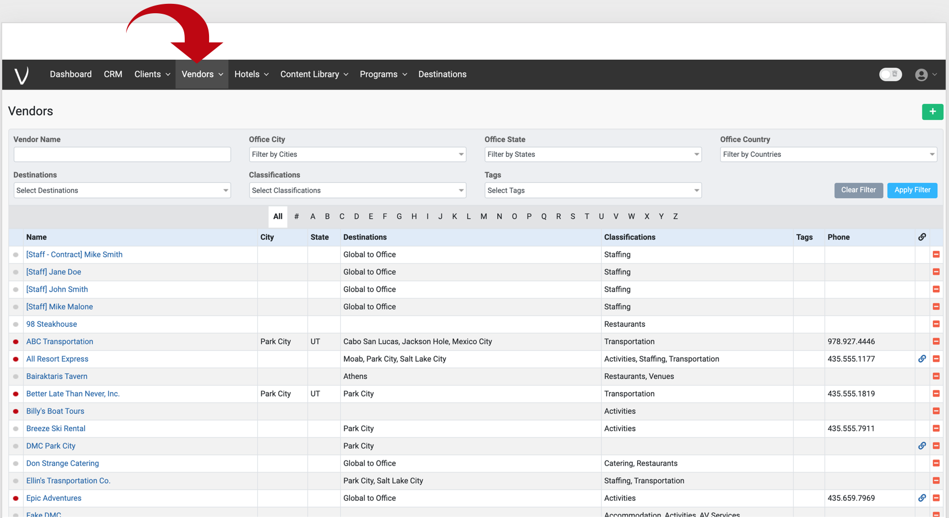
Task: Click red minus icon for Epic Adventures
Action: coord(936,498)
